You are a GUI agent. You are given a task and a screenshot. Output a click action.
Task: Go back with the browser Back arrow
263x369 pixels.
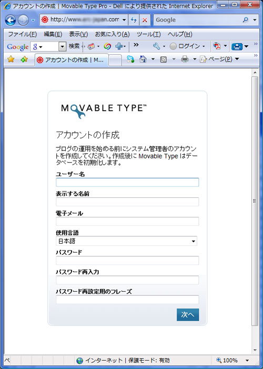pyautogui.click(x=11, y=20)
